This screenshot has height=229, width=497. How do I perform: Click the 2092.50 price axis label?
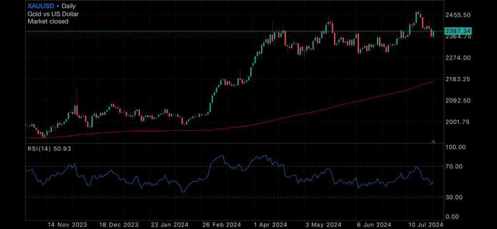tap(458, 101)
